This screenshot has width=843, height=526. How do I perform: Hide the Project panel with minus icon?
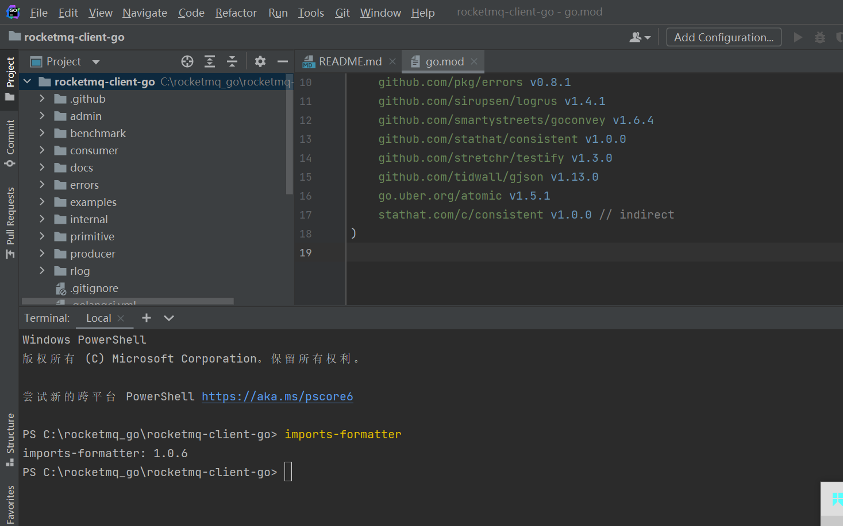click(x=282, y=61)
